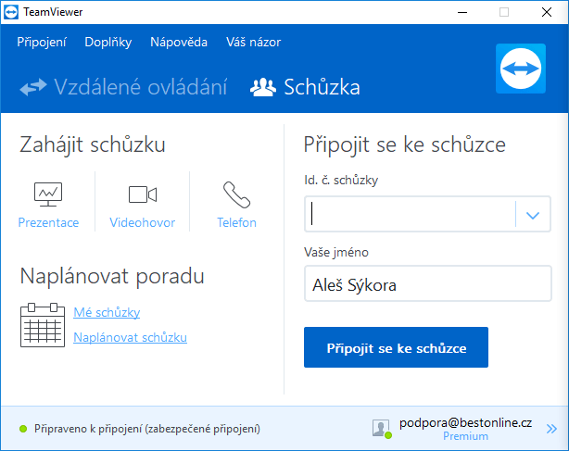Open the Váš názor menu

[x=253, y=42]
